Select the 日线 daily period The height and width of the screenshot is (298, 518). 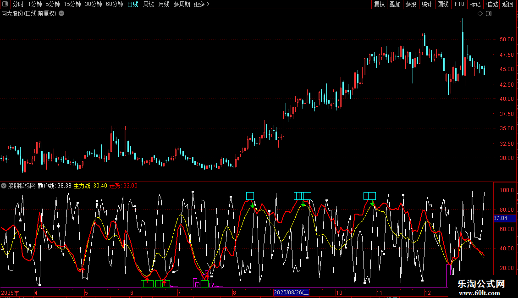[x=133, y=4]
